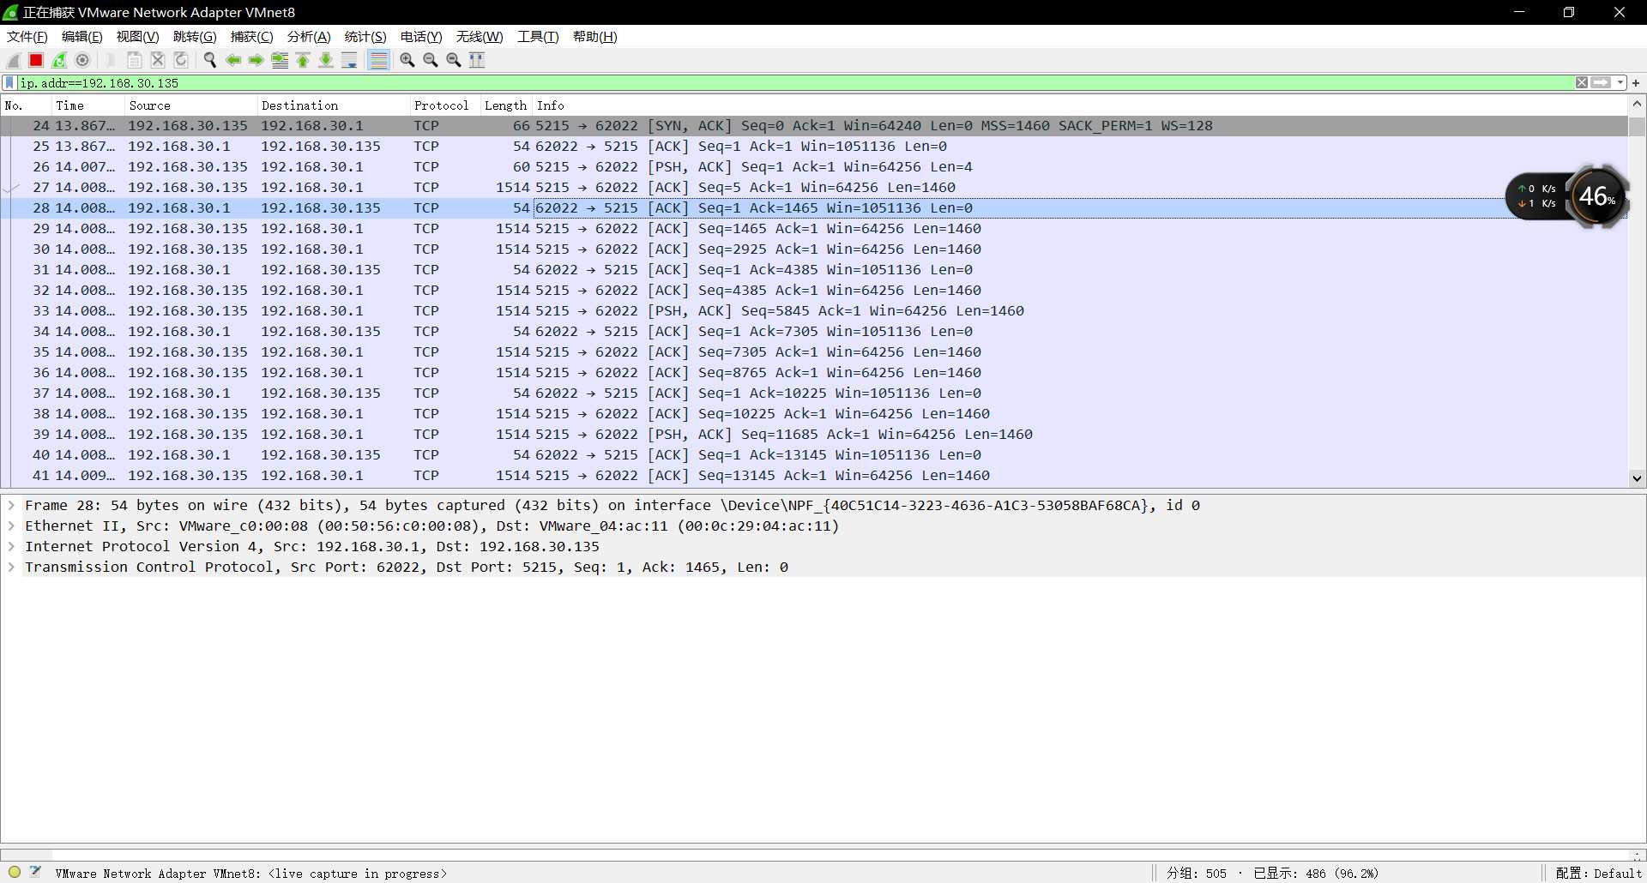Sort by the Time column header

[x=87, y=105]
